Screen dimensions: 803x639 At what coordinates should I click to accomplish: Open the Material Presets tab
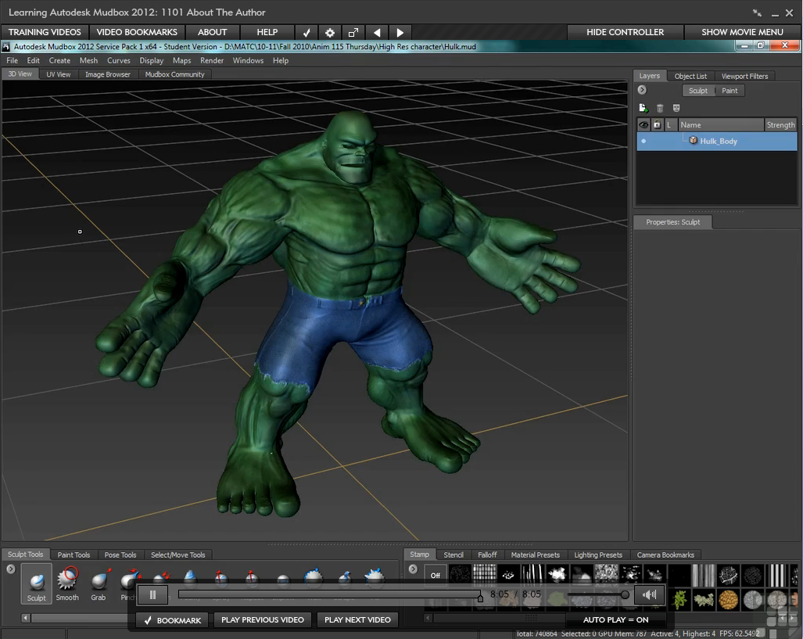[535, 555]
